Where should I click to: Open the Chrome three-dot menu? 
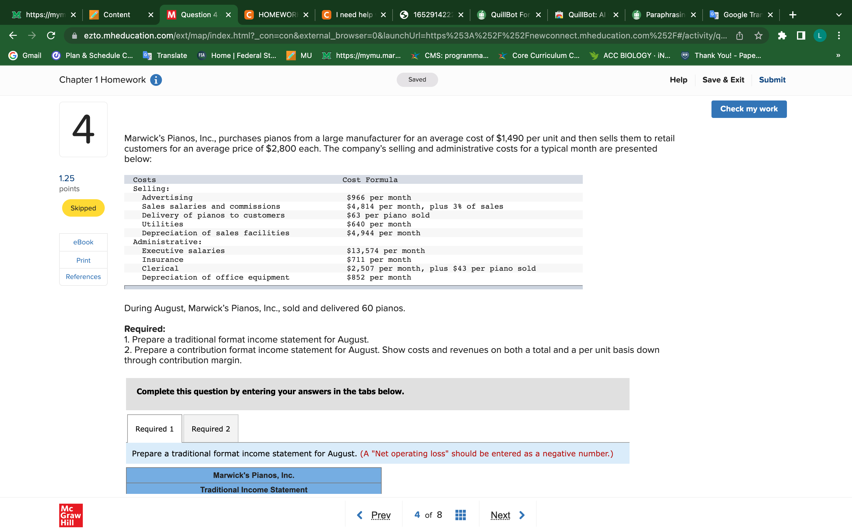coord(839,35)
